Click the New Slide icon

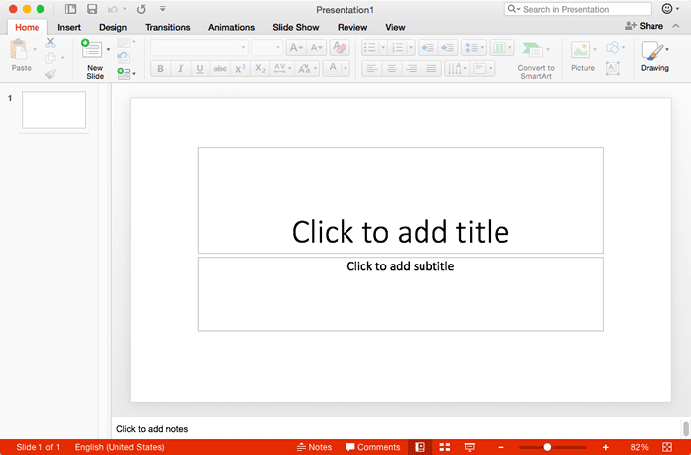[x=93, y=51]
